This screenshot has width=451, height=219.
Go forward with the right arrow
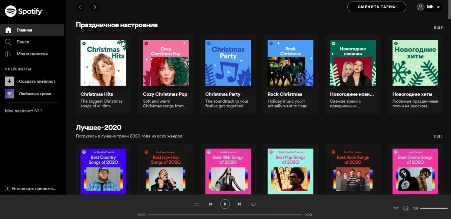95,7
